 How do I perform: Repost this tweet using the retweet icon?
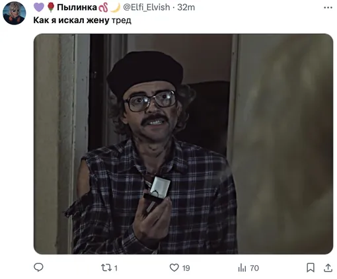(x=106, y=268)
